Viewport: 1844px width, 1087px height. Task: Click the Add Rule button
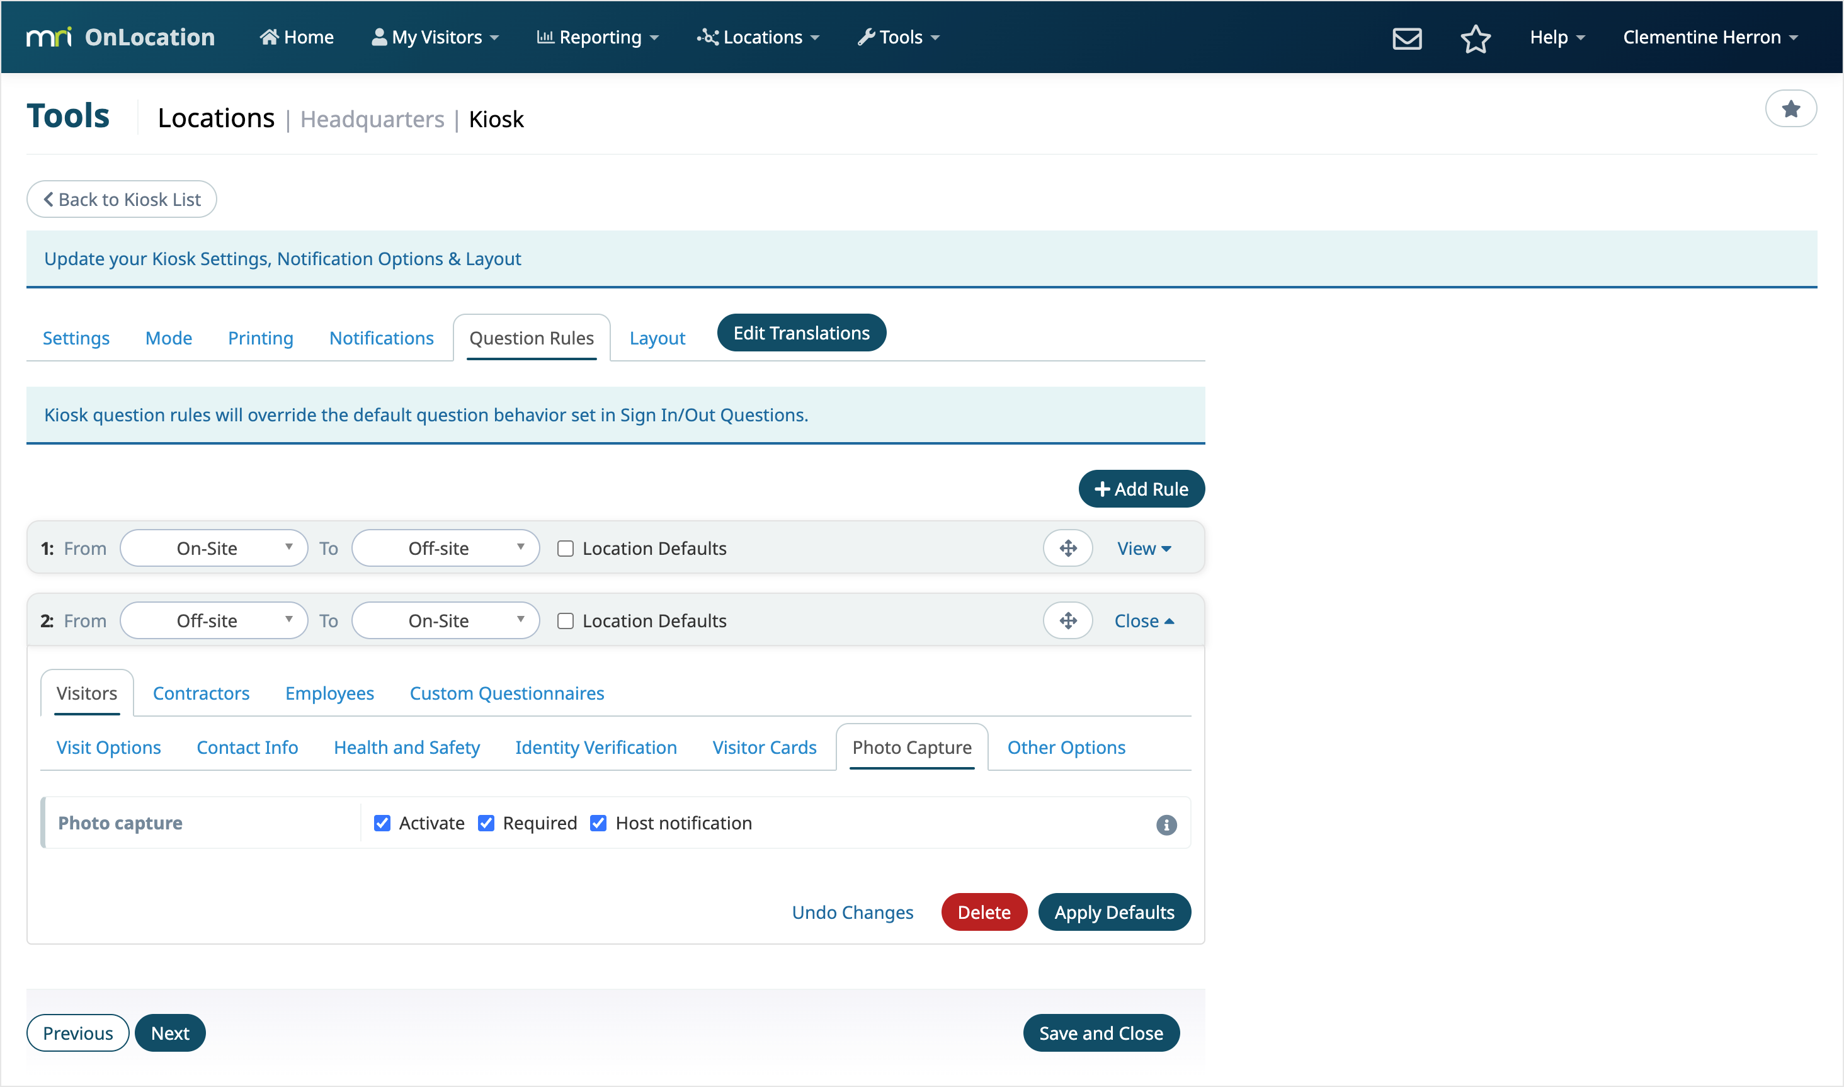tap(1141, 489)
